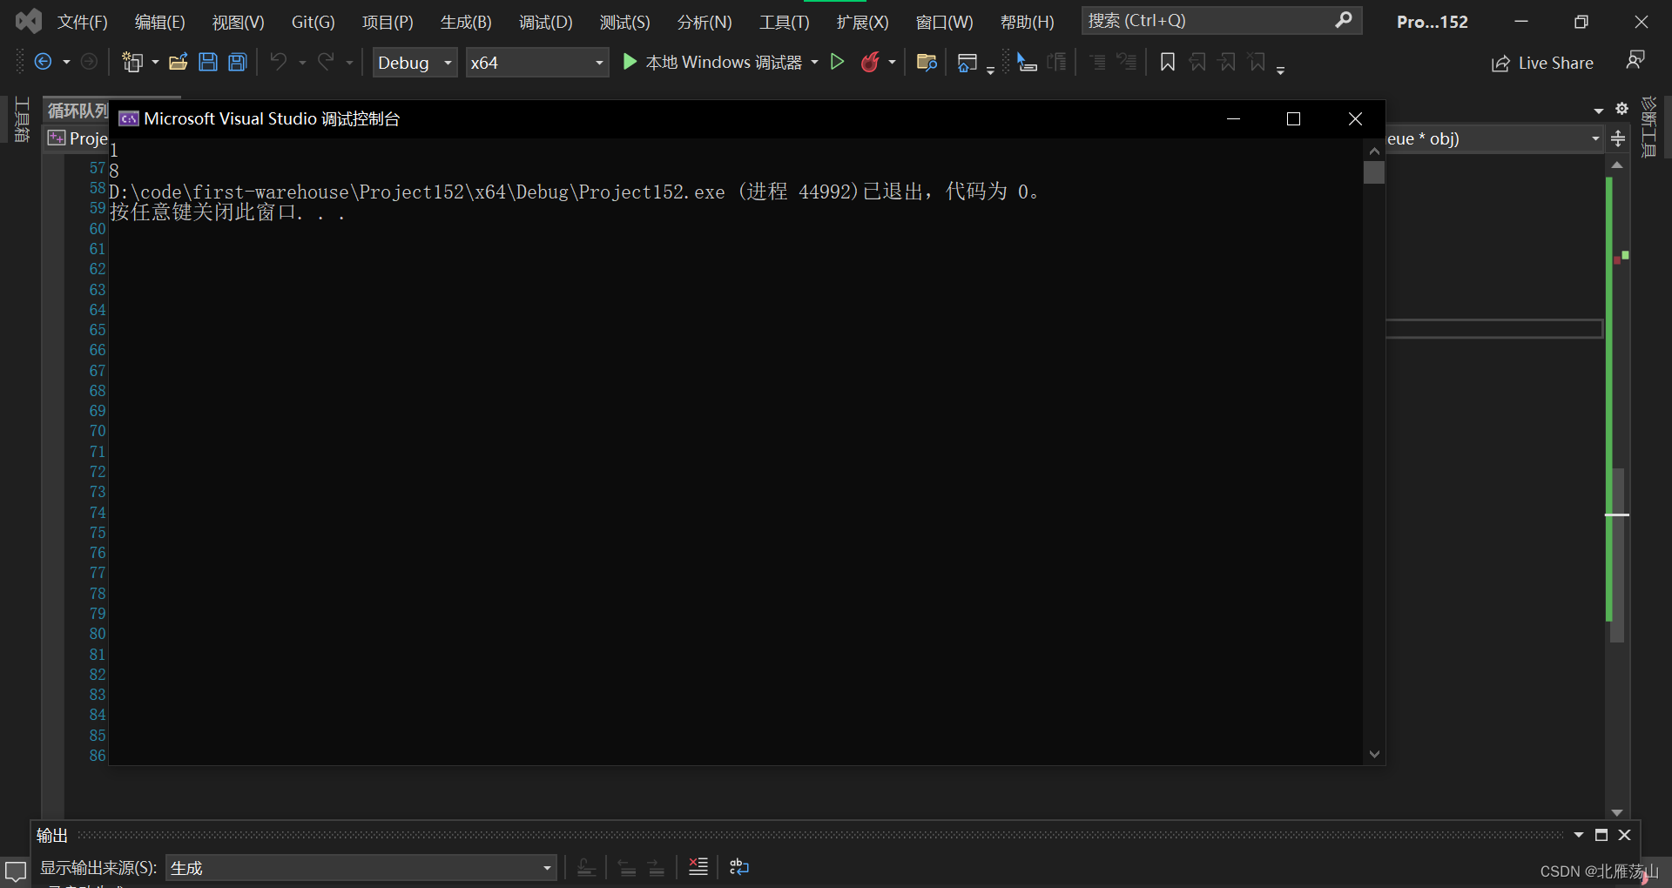1672x888 pixels.
Task: Click the split editor icon
Action: (x=1618, y=138)
